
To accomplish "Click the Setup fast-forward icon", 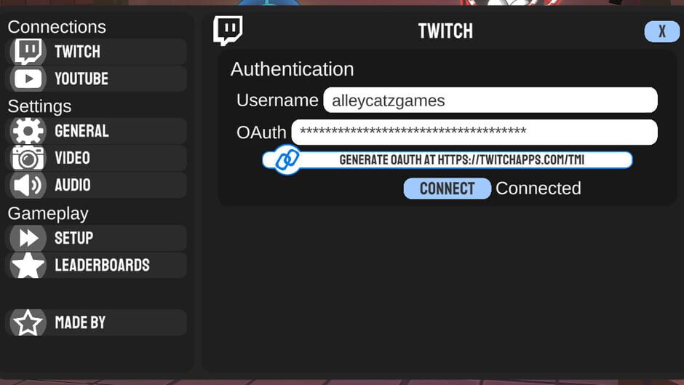I will click(29, 238).
